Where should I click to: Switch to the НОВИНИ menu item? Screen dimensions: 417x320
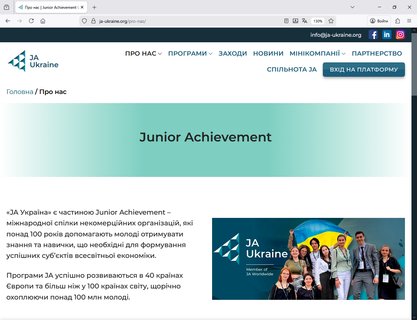coord(268,53)
